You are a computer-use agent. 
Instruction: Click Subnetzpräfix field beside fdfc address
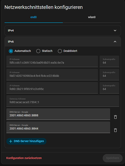point(109,61)
